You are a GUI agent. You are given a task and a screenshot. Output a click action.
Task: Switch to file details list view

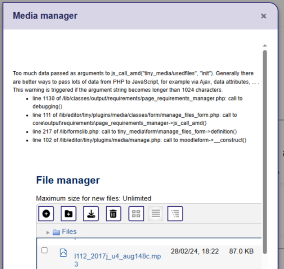click(x=156, y=214)
